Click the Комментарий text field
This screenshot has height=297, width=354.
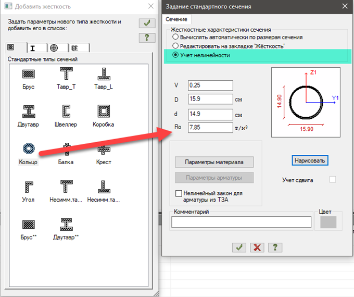tap(242, 222)
